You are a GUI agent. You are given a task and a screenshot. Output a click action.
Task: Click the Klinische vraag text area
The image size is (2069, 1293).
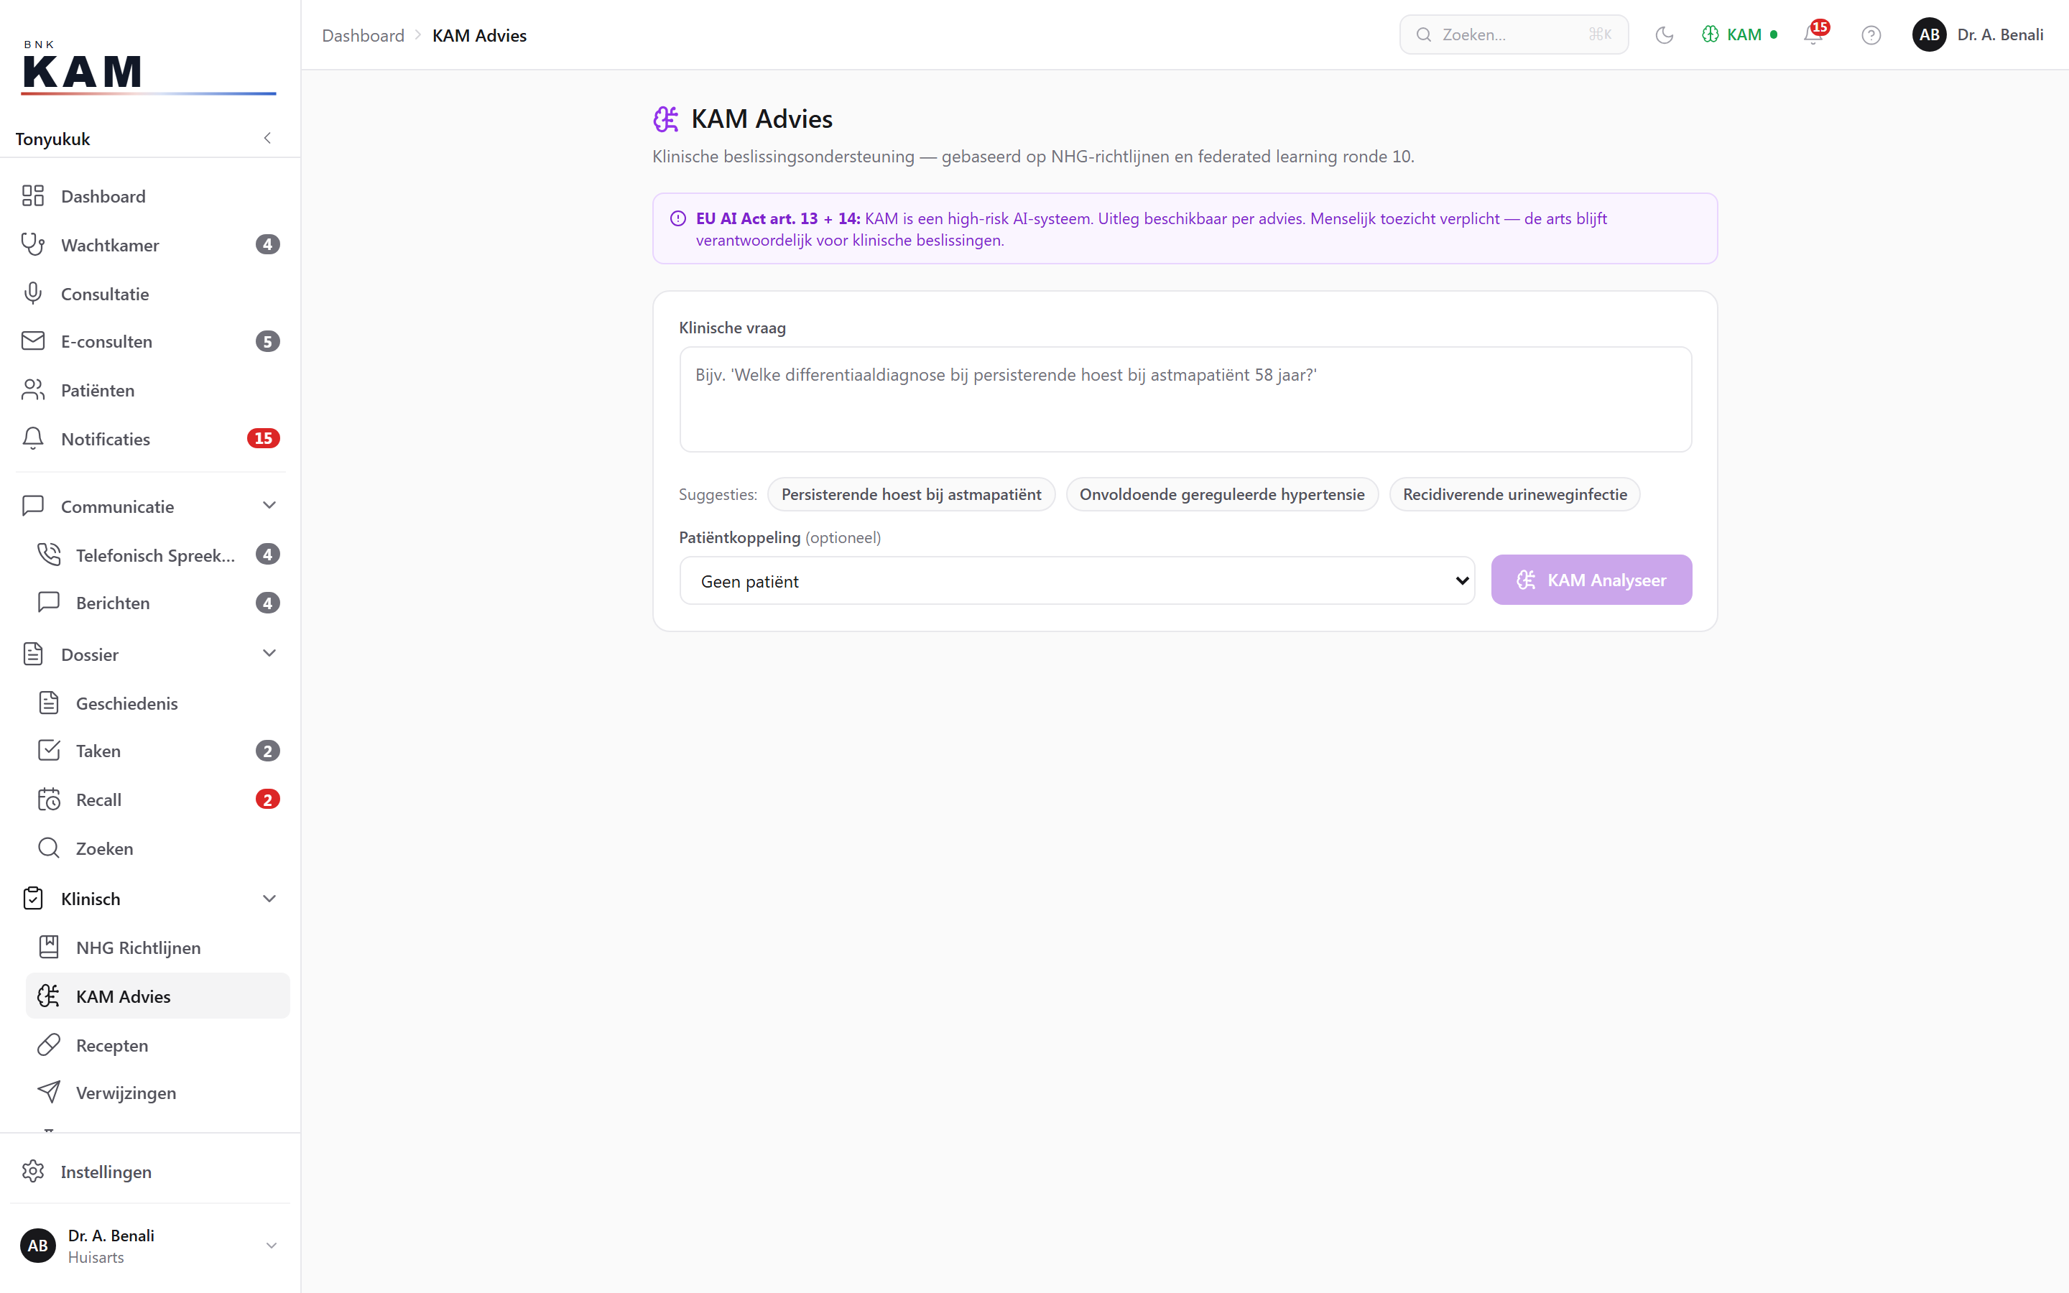pyautogui.click(x=1185, y=399)
